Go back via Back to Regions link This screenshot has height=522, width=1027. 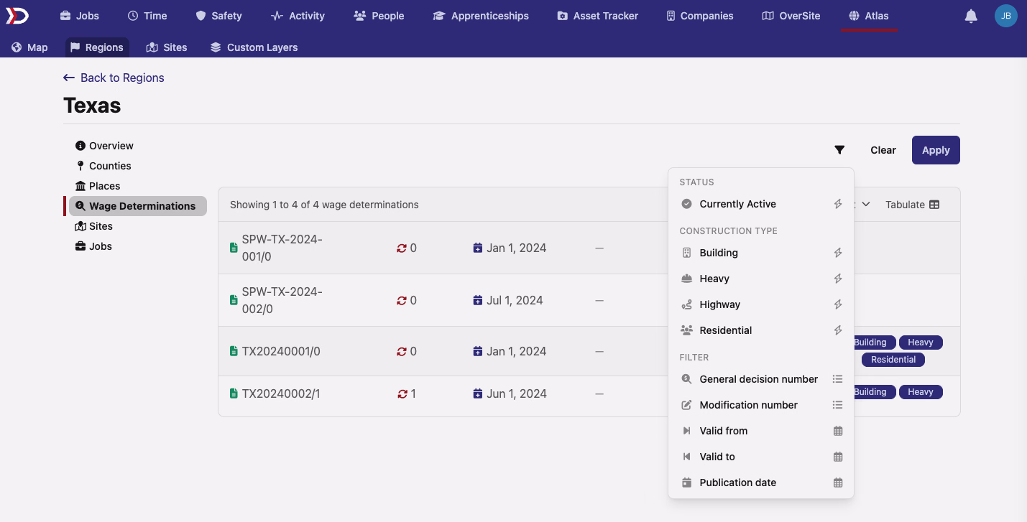[x=114, y=78]
